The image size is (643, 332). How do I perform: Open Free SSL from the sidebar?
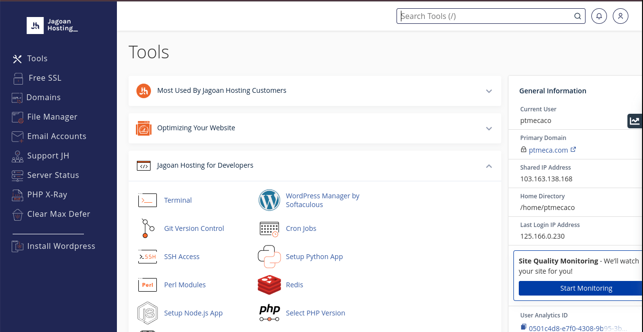(x=37, y=78)
